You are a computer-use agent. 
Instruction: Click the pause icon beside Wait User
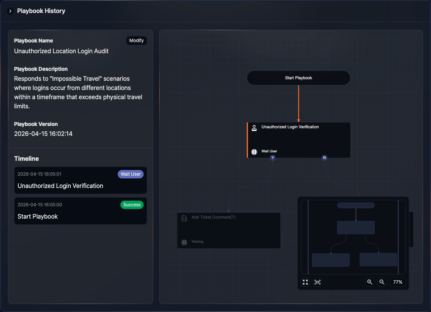(x=254, y=152)
